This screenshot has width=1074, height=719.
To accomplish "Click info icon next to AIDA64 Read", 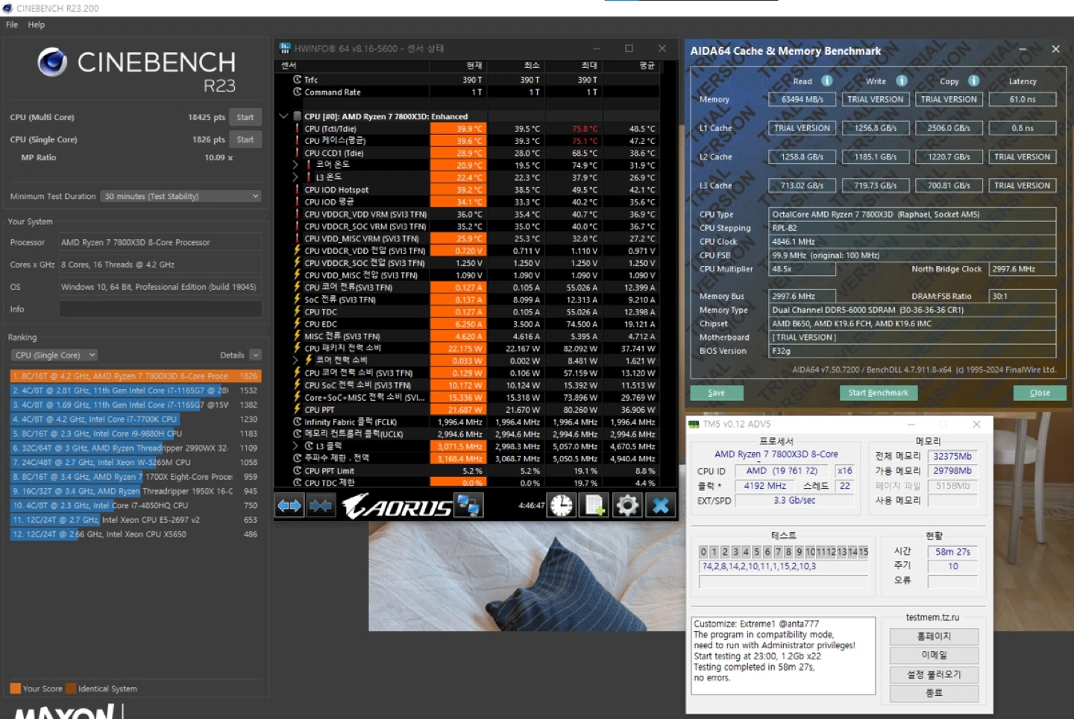I will click(826, 80).
